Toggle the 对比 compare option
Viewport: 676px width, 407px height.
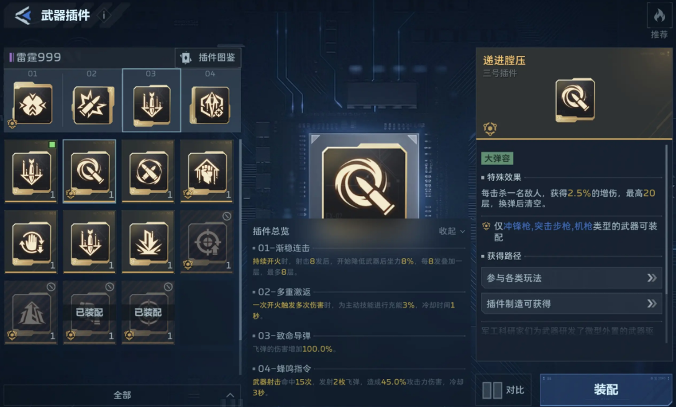click(x=503, y=390)
